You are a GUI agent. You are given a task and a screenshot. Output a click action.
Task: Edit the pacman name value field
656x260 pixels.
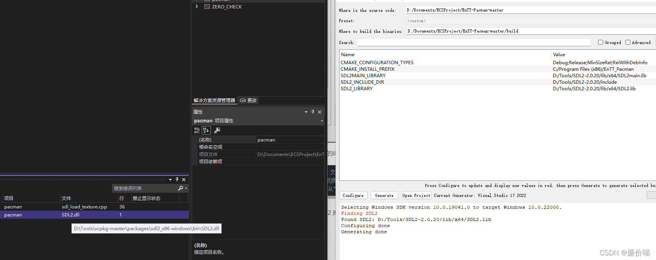(290, 140)
